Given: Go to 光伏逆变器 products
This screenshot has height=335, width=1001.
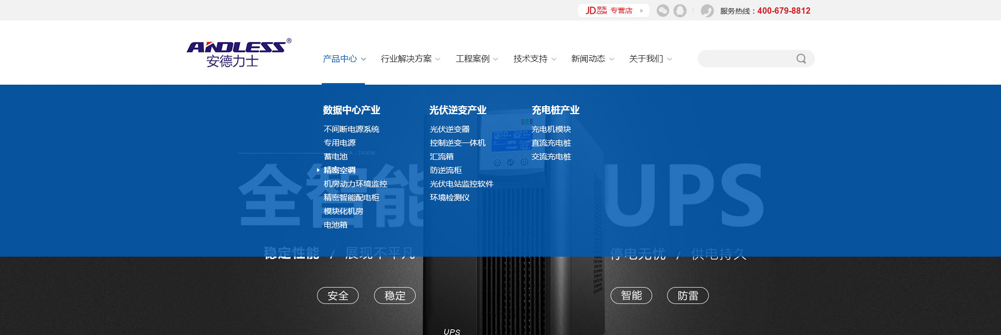Looking at the screenshot, I should [x=450, y=129].
